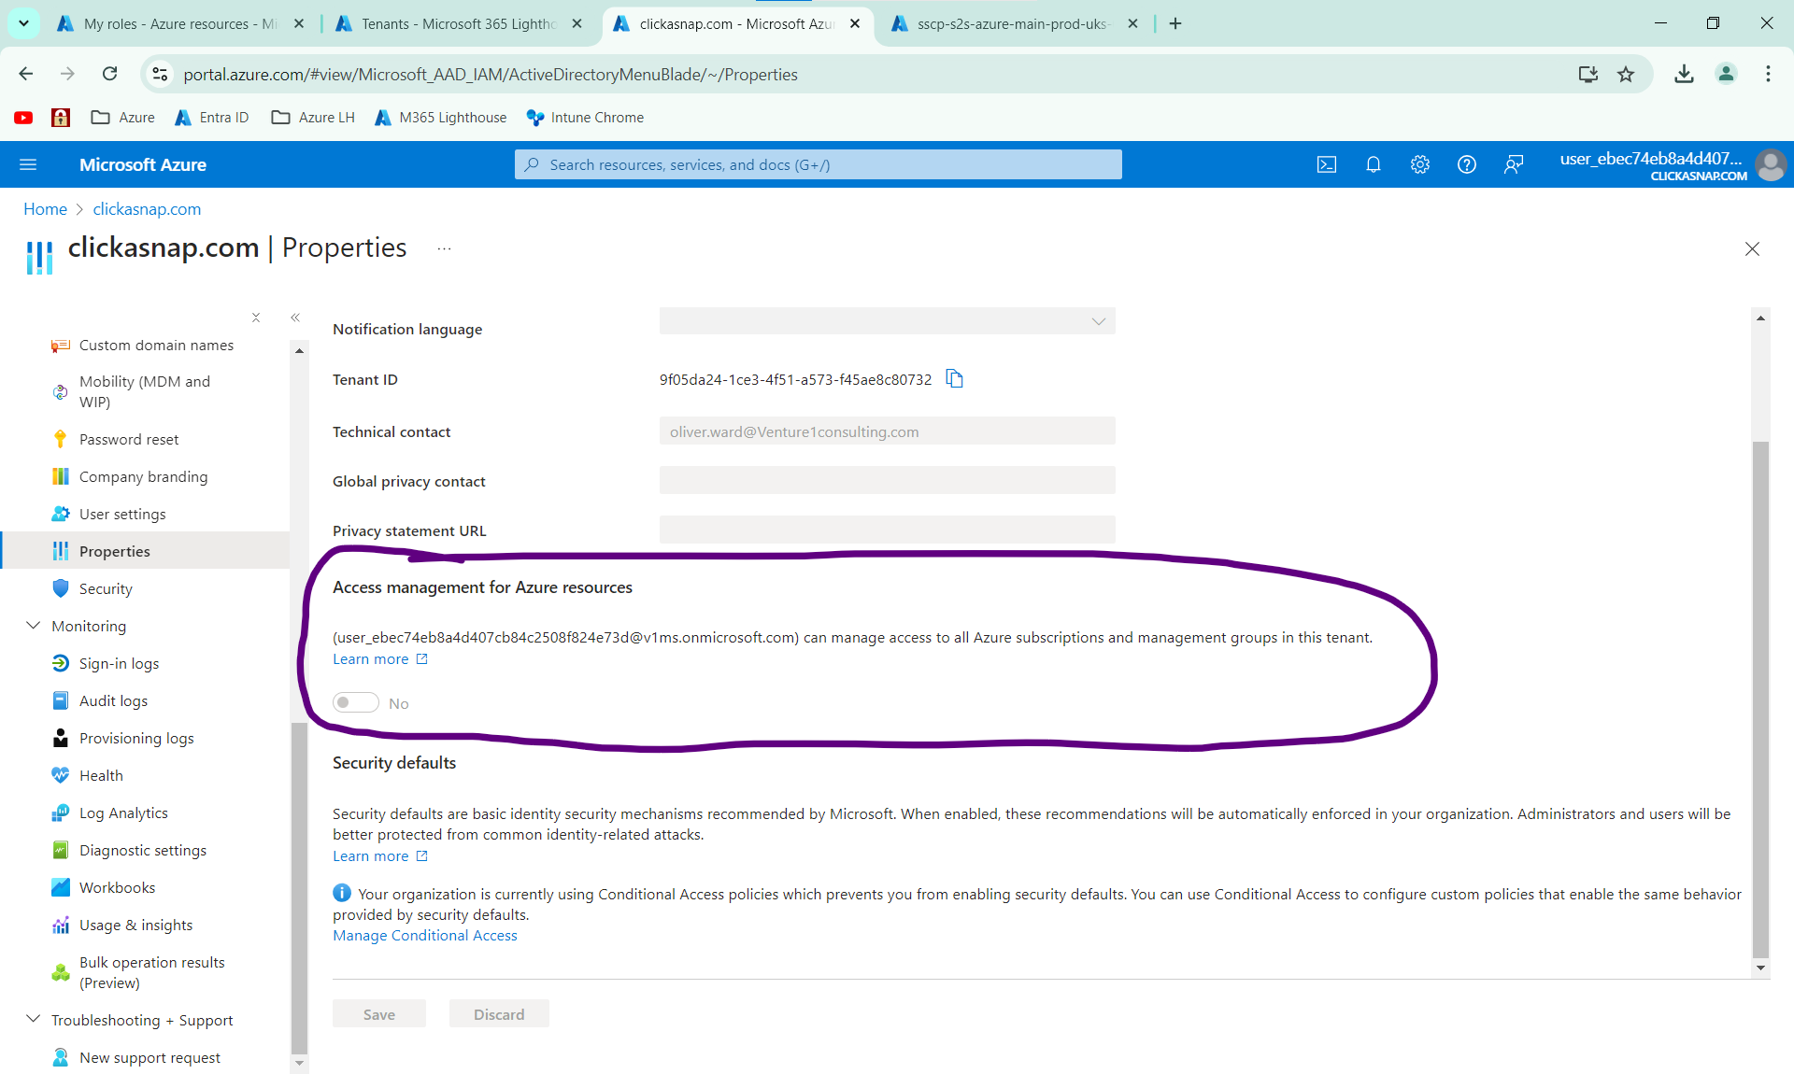Viewport: 1794px width, 1074px height.
Task: Open the notifications bell
Action: point(1373,164)
